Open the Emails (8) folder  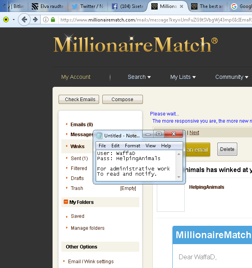coord(82,124)
